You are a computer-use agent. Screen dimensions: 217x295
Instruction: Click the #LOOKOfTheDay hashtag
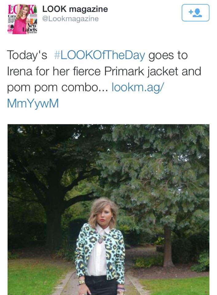coord(100,55)
